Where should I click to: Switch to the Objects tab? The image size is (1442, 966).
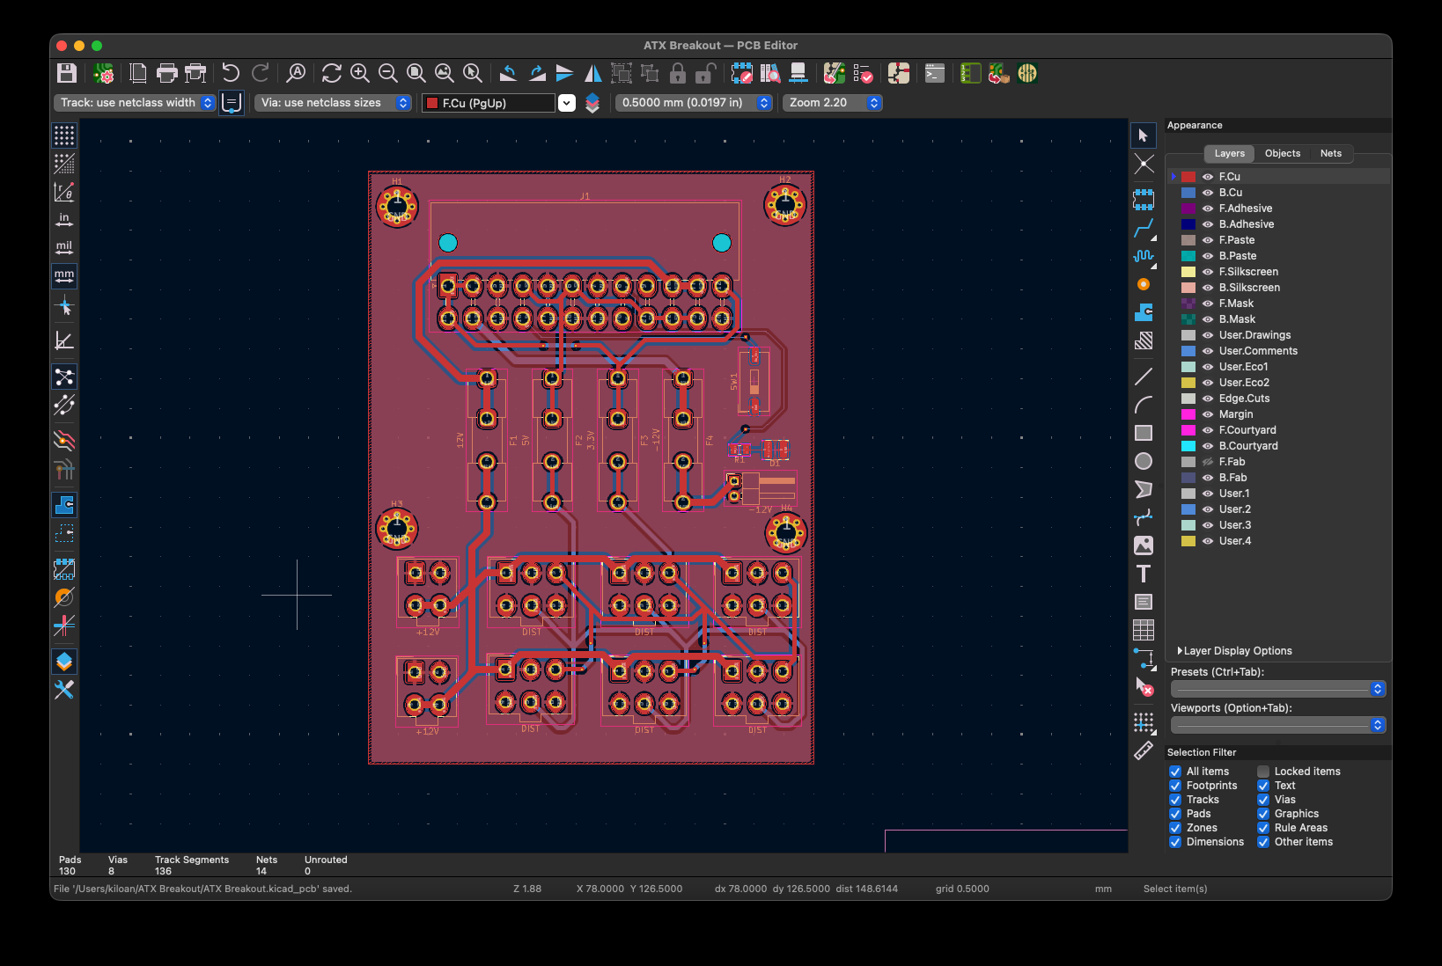pyautogui.click(x=1282, y=153)
